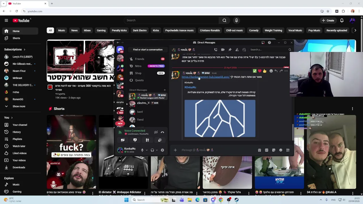Toggle Discord noise suppression icon
This screenshot has width=363, height=204.
click(x=156, y=132)
